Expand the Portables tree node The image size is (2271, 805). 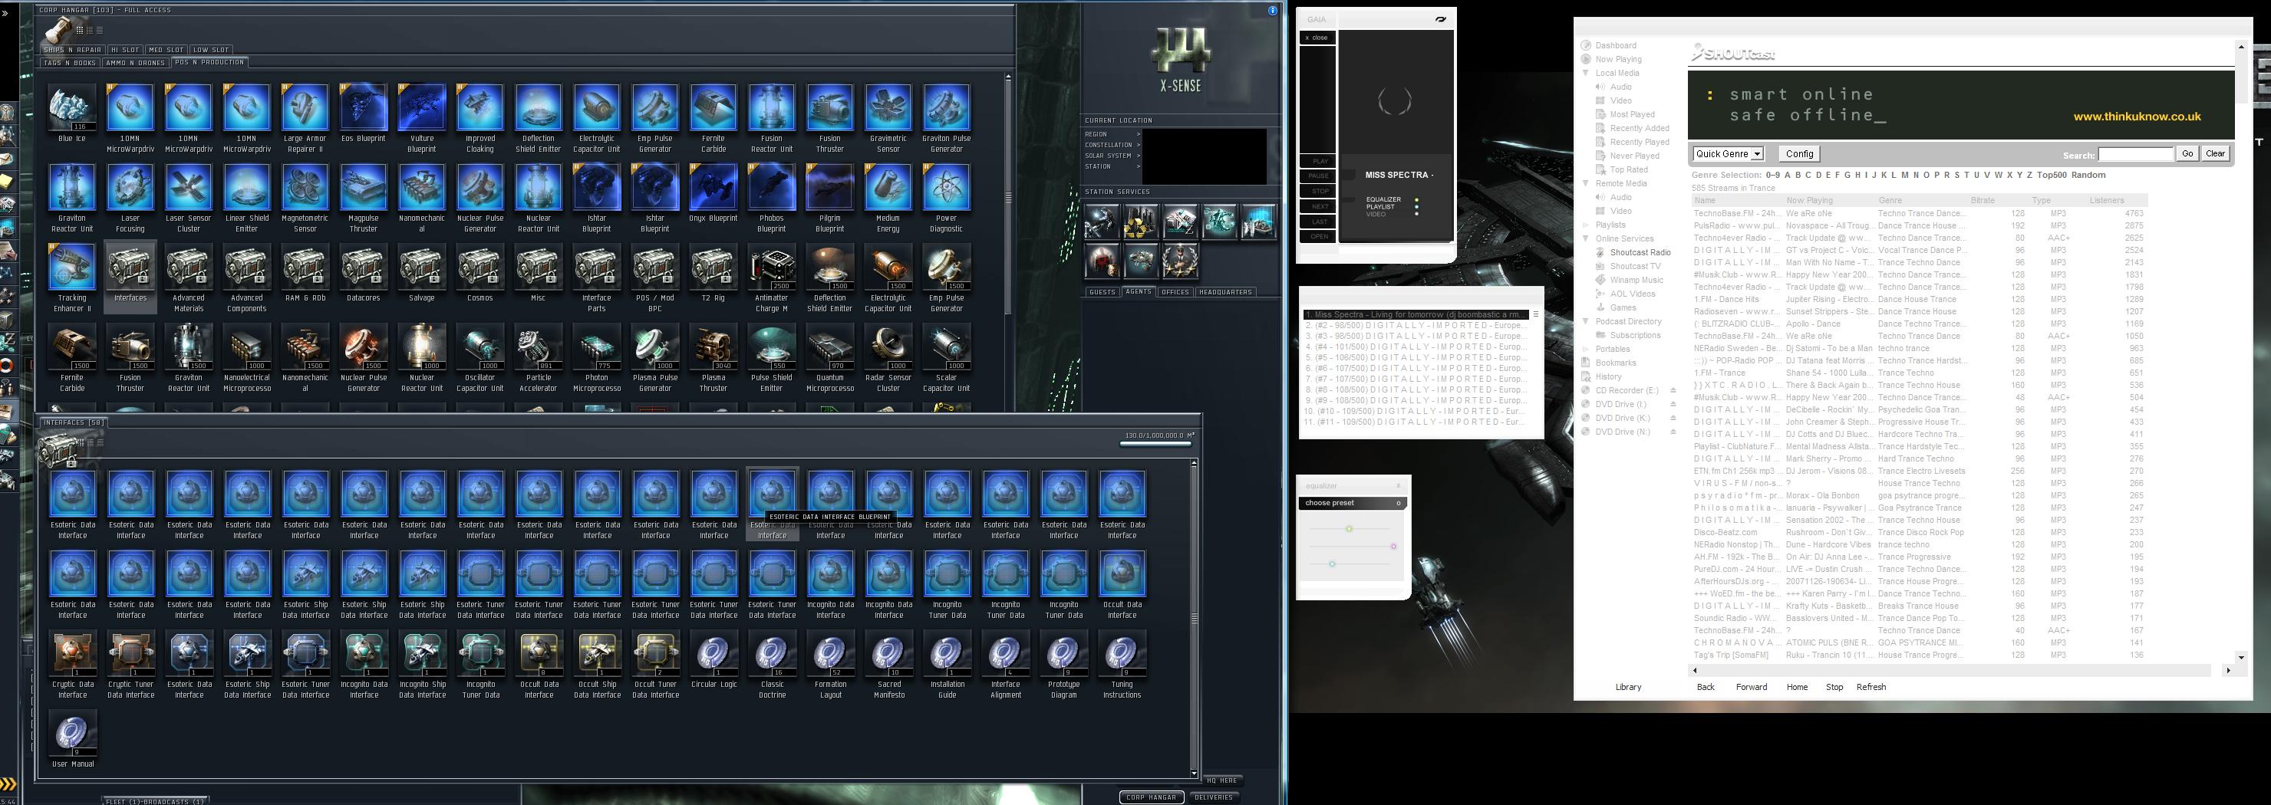point(1586,349)
